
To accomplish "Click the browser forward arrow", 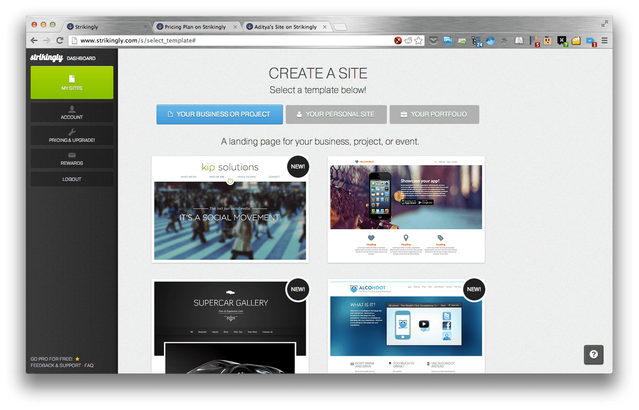I will 47,40.
